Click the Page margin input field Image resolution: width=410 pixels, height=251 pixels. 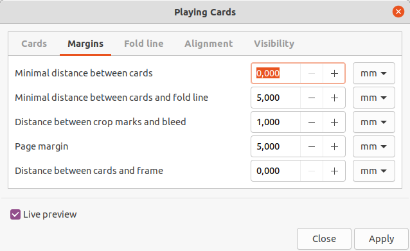(x=276, y=146)
